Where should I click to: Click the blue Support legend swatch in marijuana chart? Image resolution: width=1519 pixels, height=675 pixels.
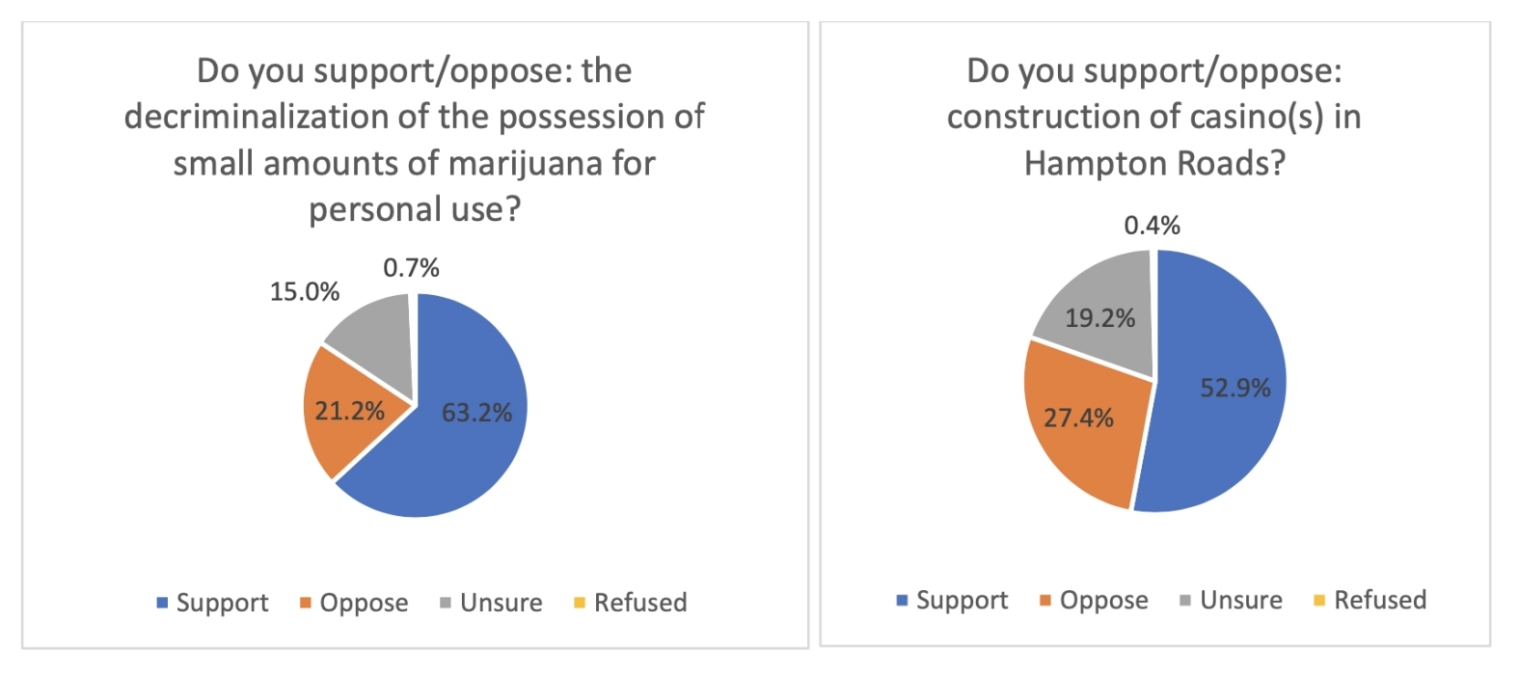click(163, 604)
